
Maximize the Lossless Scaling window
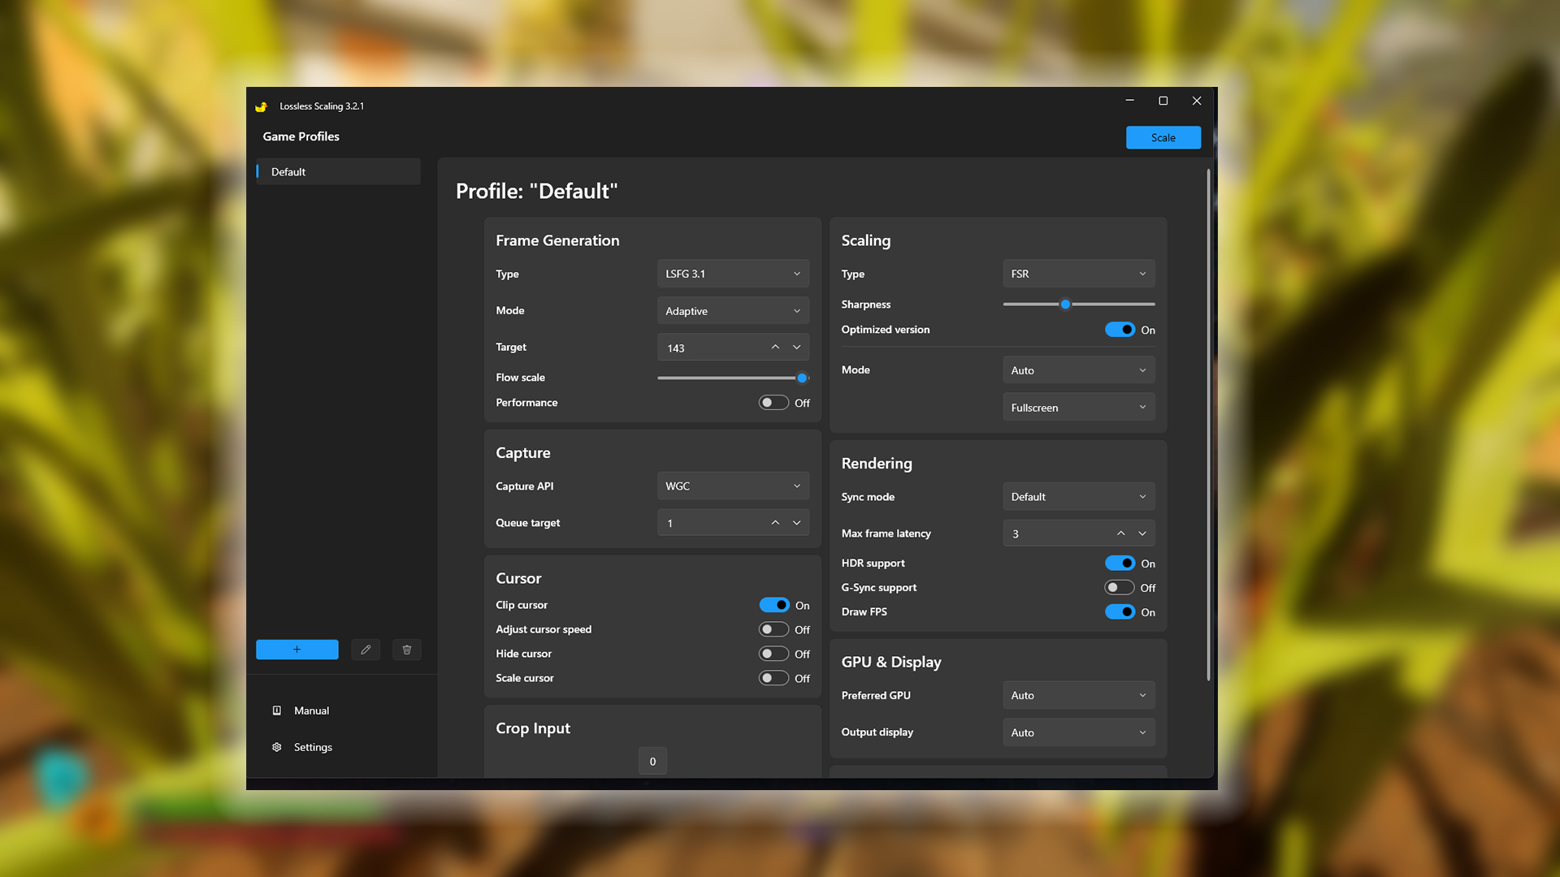point(1163,101)
